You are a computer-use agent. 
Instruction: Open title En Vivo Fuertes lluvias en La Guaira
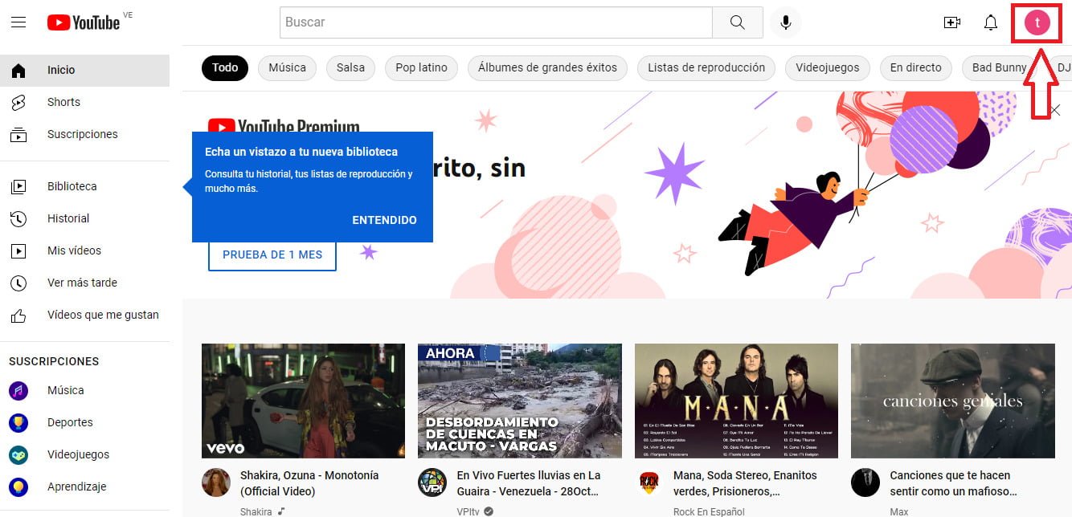point(529,483)
